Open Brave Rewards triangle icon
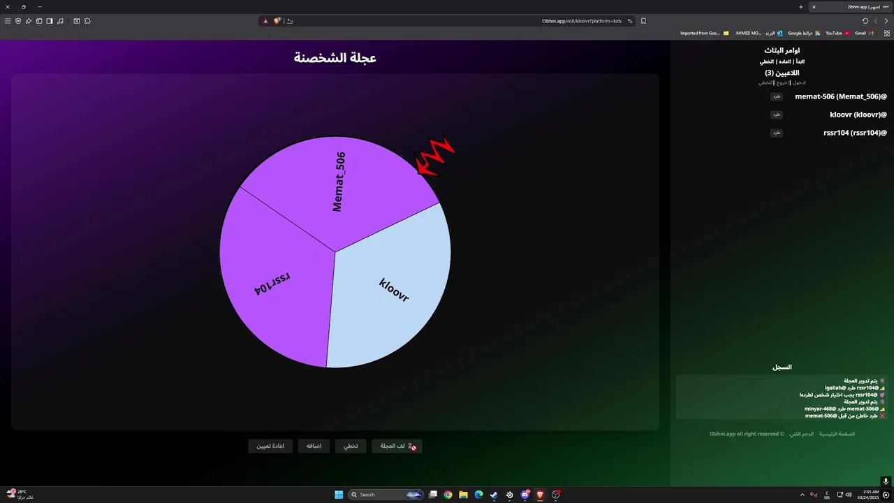This screenshot has width=894, height=503. 265,21
